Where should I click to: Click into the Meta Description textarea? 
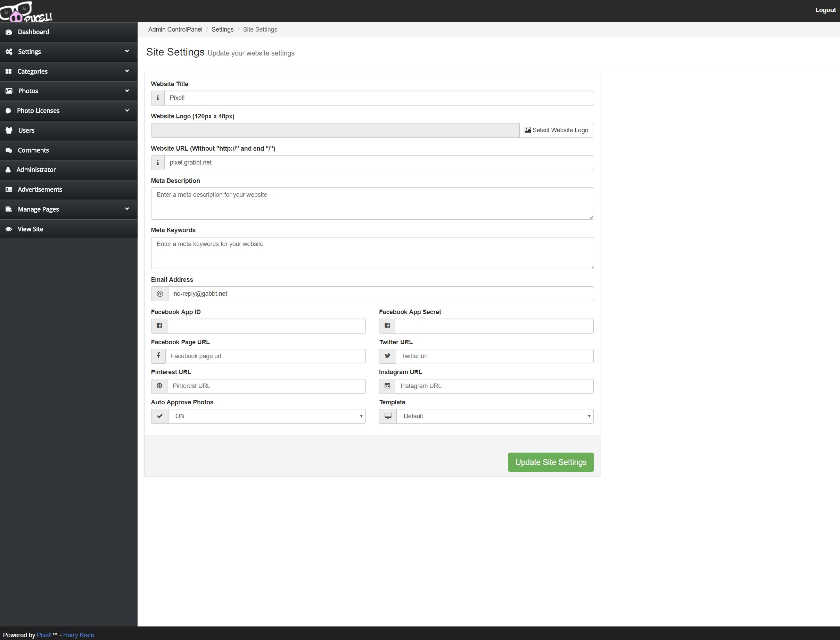pos(372,203)
